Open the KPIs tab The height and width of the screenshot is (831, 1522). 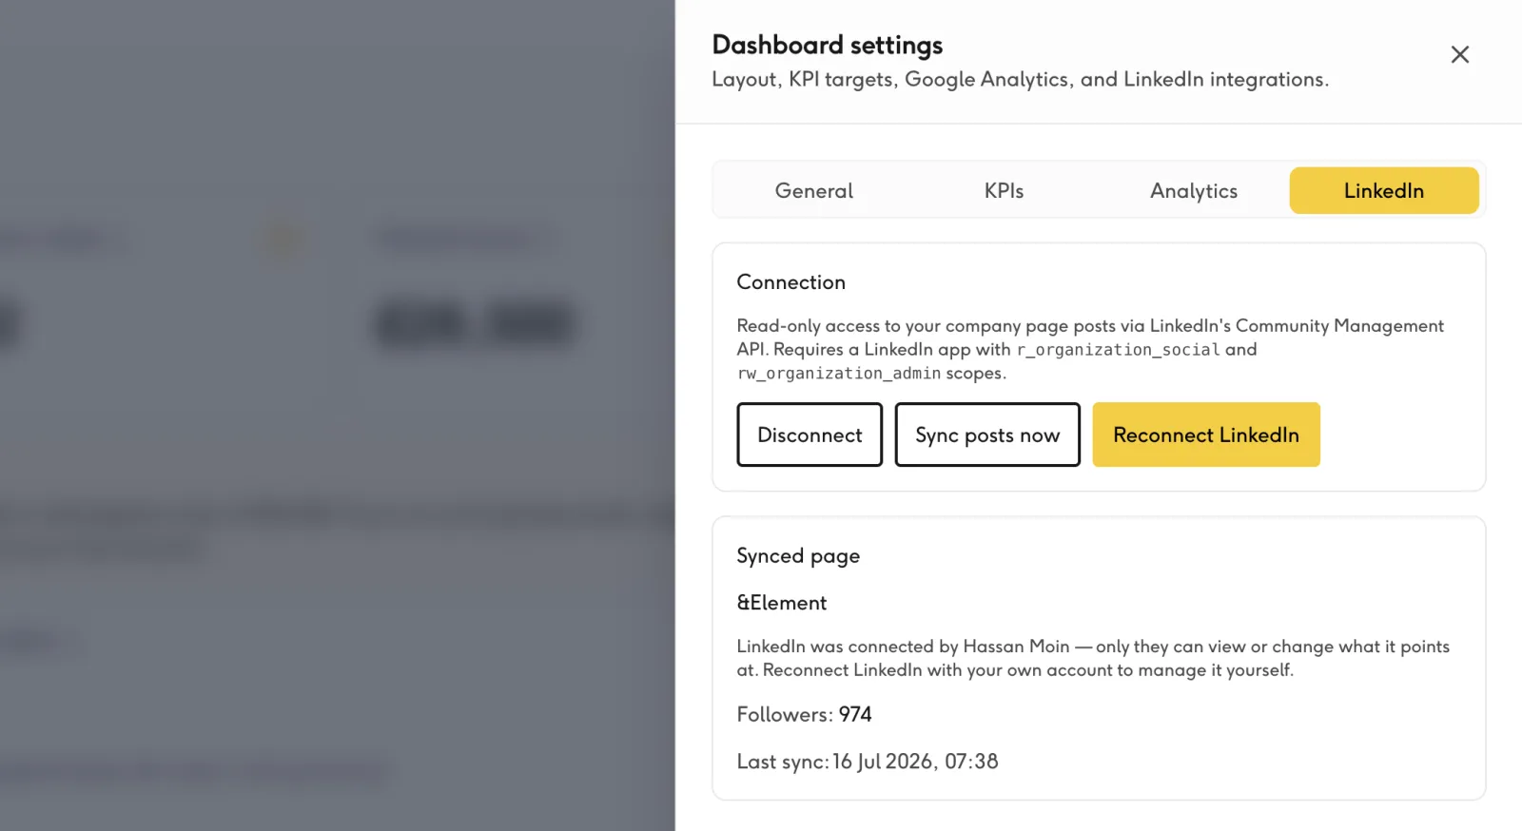coord(1005,190)
